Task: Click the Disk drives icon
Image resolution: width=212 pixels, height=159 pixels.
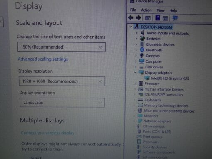Action: click(141, 67)
